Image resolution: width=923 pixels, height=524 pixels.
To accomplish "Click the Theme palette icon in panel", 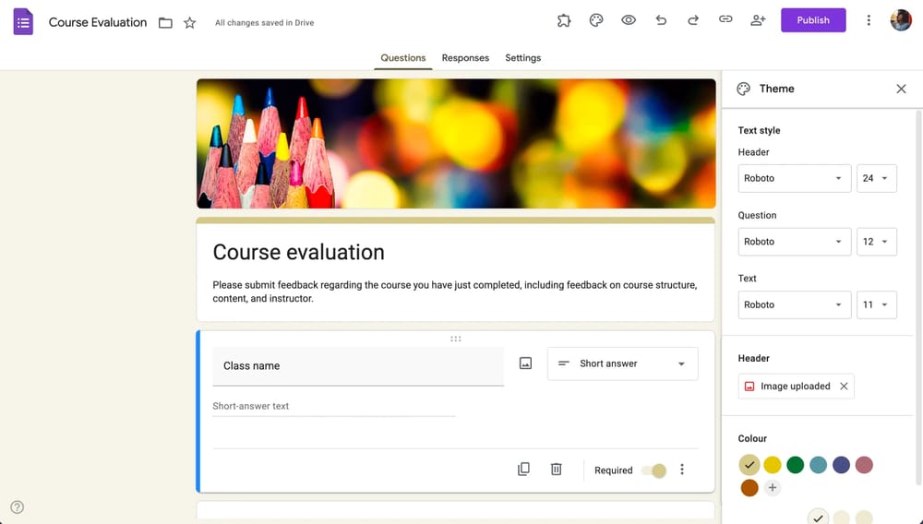I will tap(743, 89).
